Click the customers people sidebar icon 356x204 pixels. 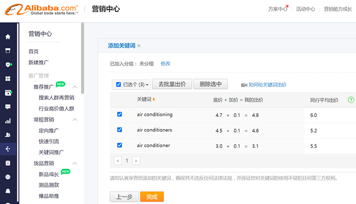pyautogui.click(x=8, y=135)
